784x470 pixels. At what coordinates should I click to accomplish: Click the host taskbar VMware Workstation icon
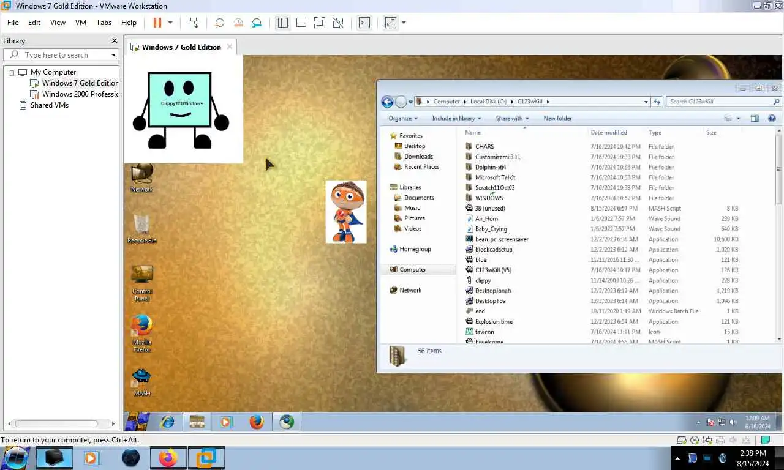click(206, 458)
